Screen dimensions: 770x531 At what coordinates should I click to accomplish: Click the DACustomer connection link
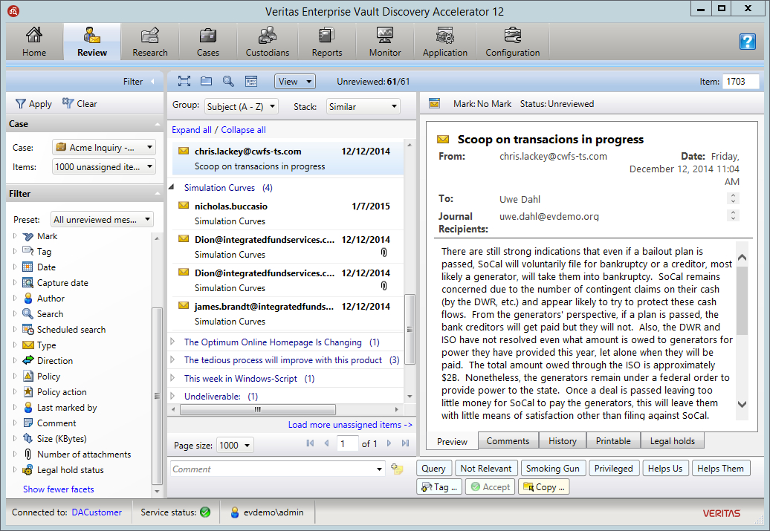click(97, 512)
